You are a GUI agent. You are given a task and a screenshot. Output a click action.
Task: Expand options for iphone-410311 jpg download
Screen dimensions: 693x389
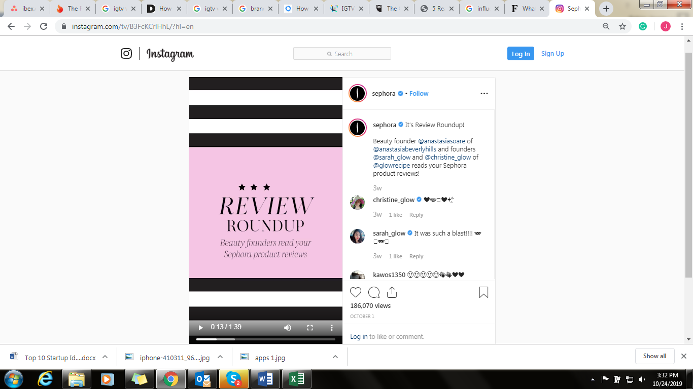220,357
